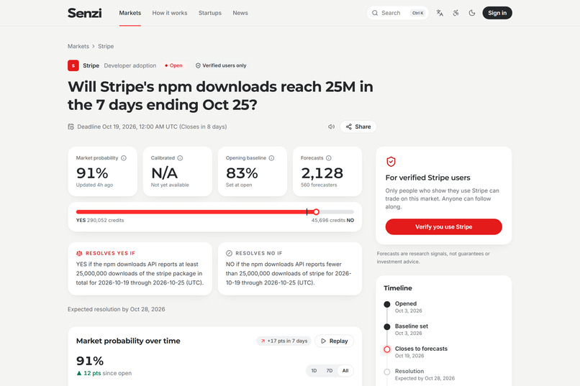Play audio with the speaker icon

(x=332, y=127)
